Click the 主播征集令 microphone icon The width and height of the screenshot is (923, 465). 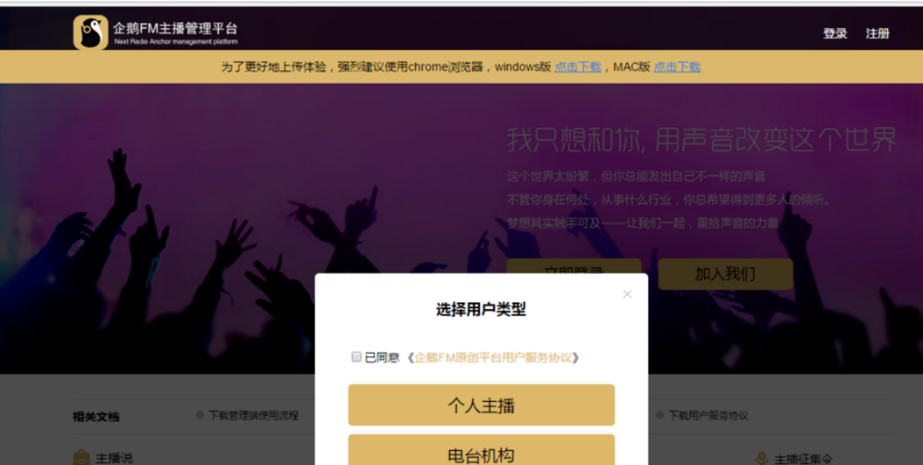[x=762, y=459]
